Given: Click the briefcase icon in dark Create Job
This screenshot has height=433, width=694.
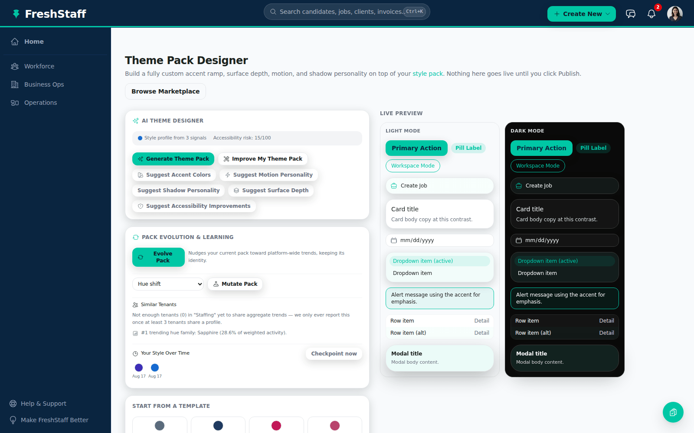Looking at the screenshot, I should pyautogui.click(x=519, y=186).
